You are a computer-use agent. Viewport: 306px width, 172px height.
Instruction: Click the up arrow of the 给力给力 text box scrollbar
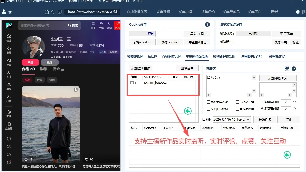(x=254, y=77)
